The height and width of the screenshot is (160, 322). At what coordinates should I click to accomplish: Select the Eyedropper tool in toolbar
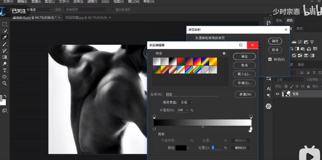point(5,38)
